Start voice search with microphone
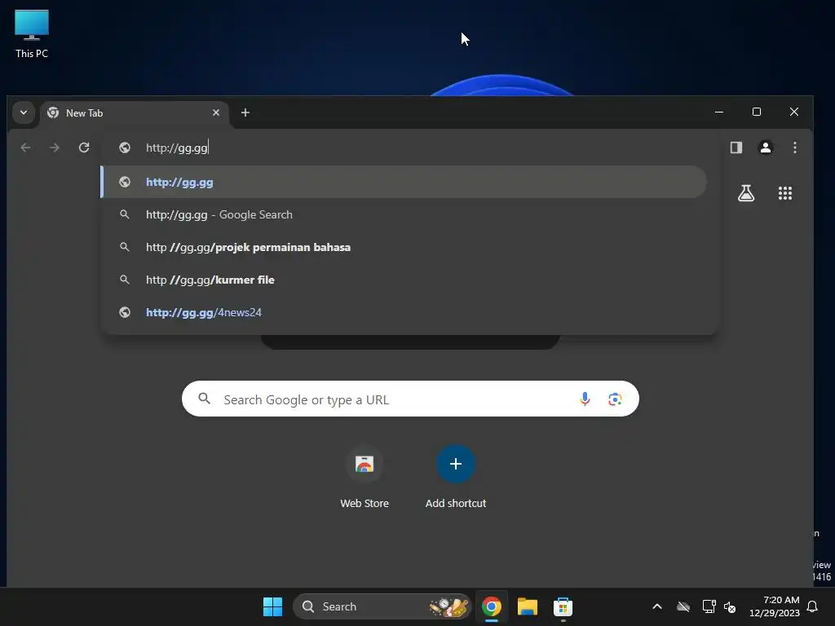 [585, 399]
